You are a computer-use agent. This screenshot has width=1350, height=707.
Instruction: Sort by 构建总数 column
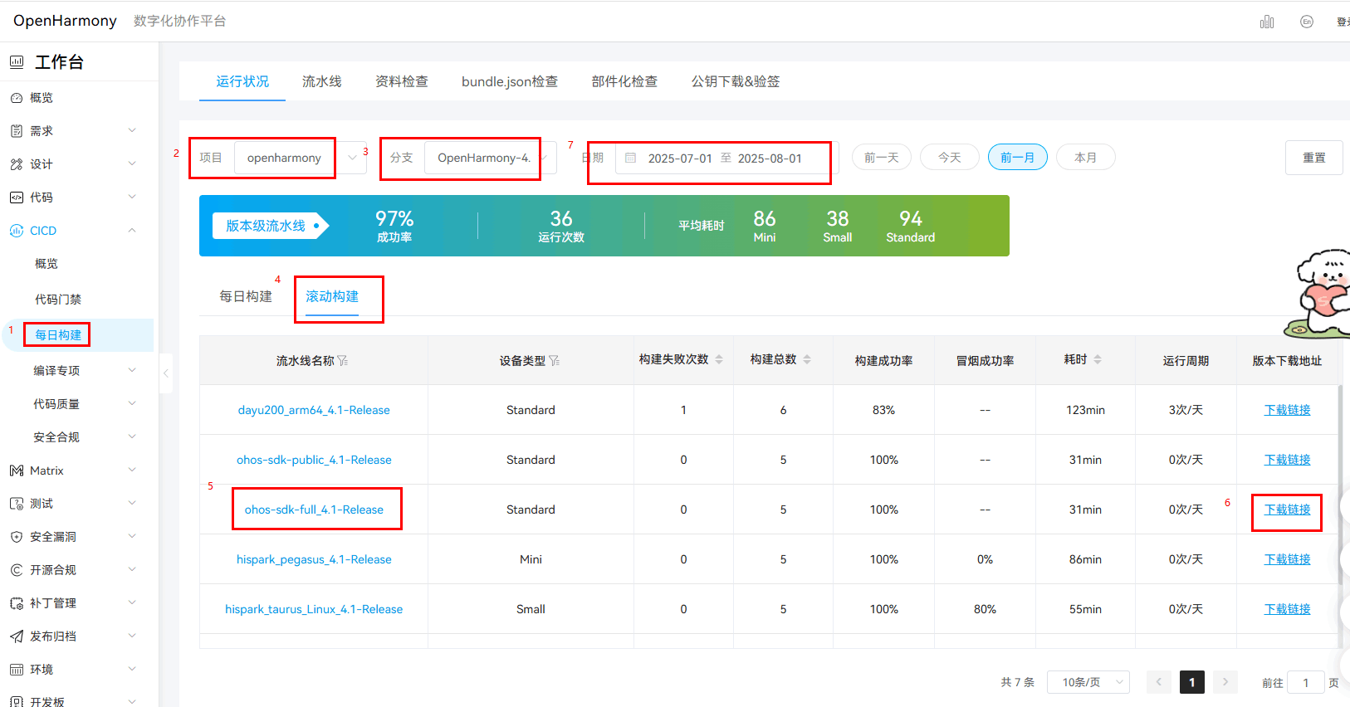(807, 359)
